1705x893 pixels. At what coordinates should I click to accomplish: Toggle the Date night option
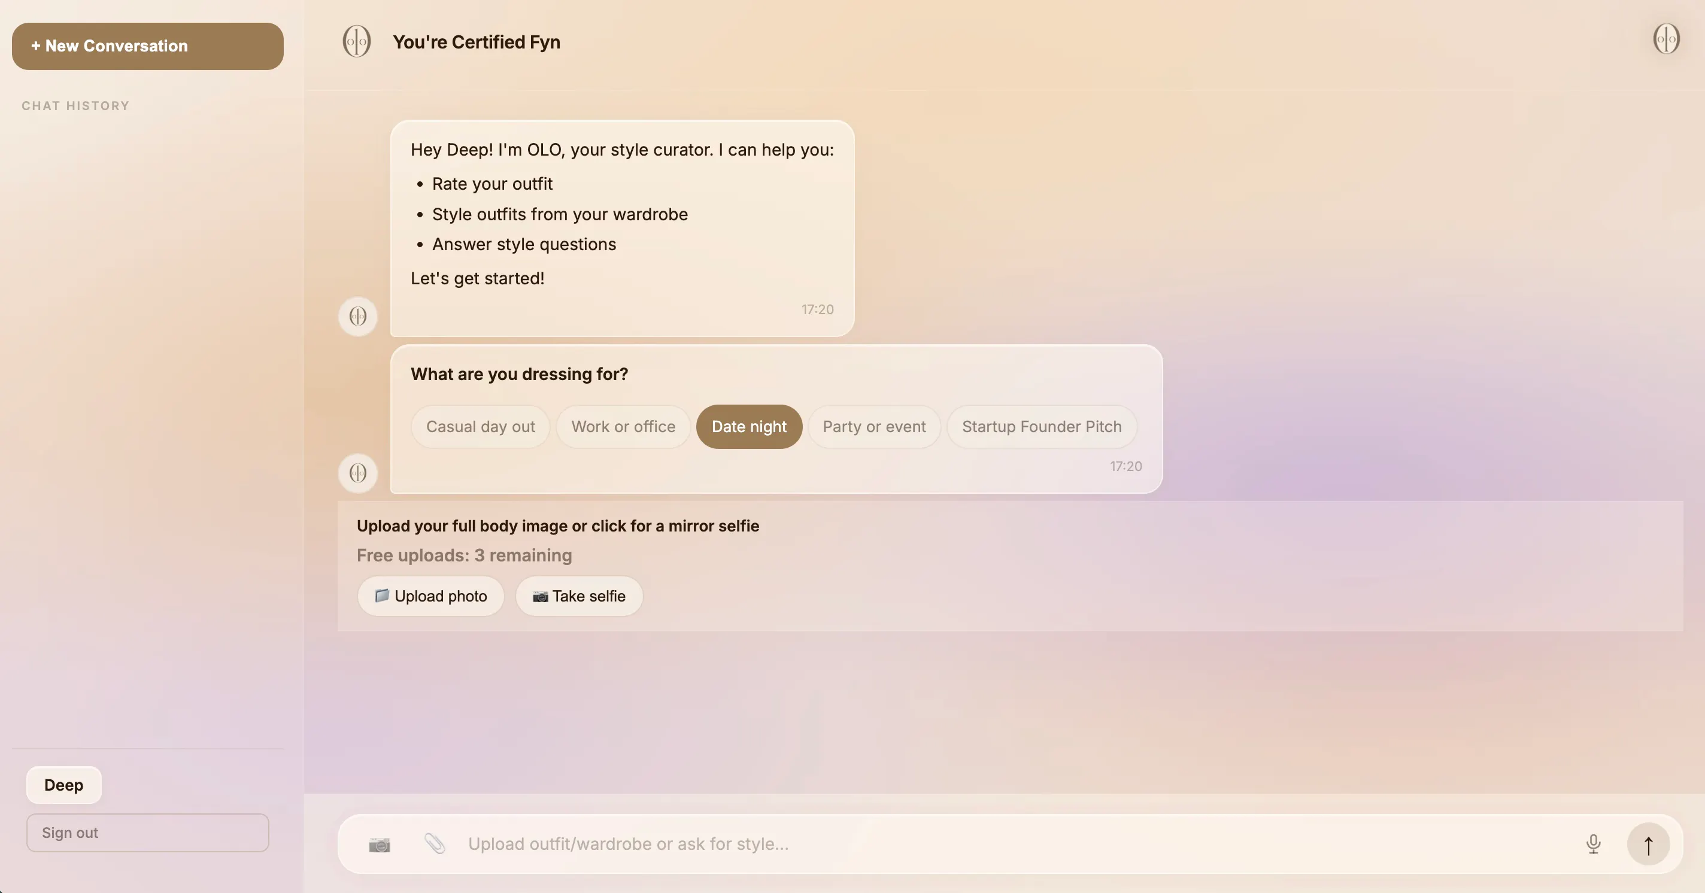pyautogui.click(x=750, y=427)
